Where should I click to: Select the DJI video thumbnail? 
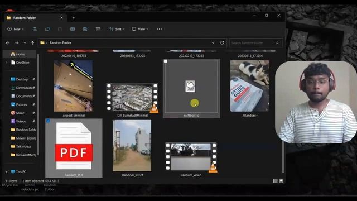click(x=132, y=97)
